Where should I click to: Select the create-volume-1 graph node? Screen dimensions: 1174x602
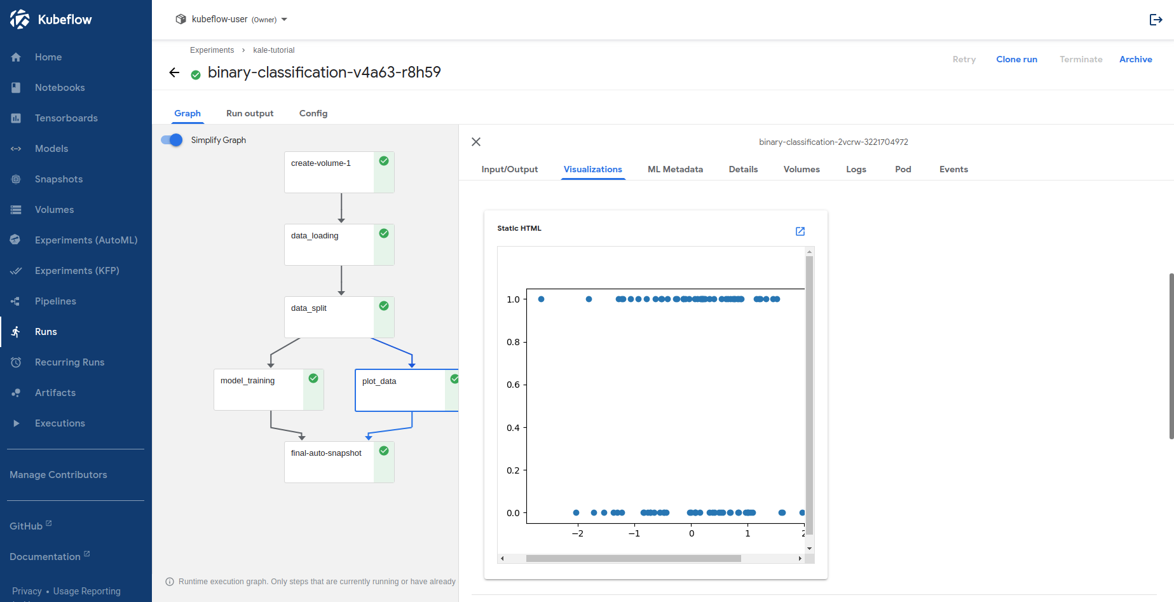click(x=339, y=172)
